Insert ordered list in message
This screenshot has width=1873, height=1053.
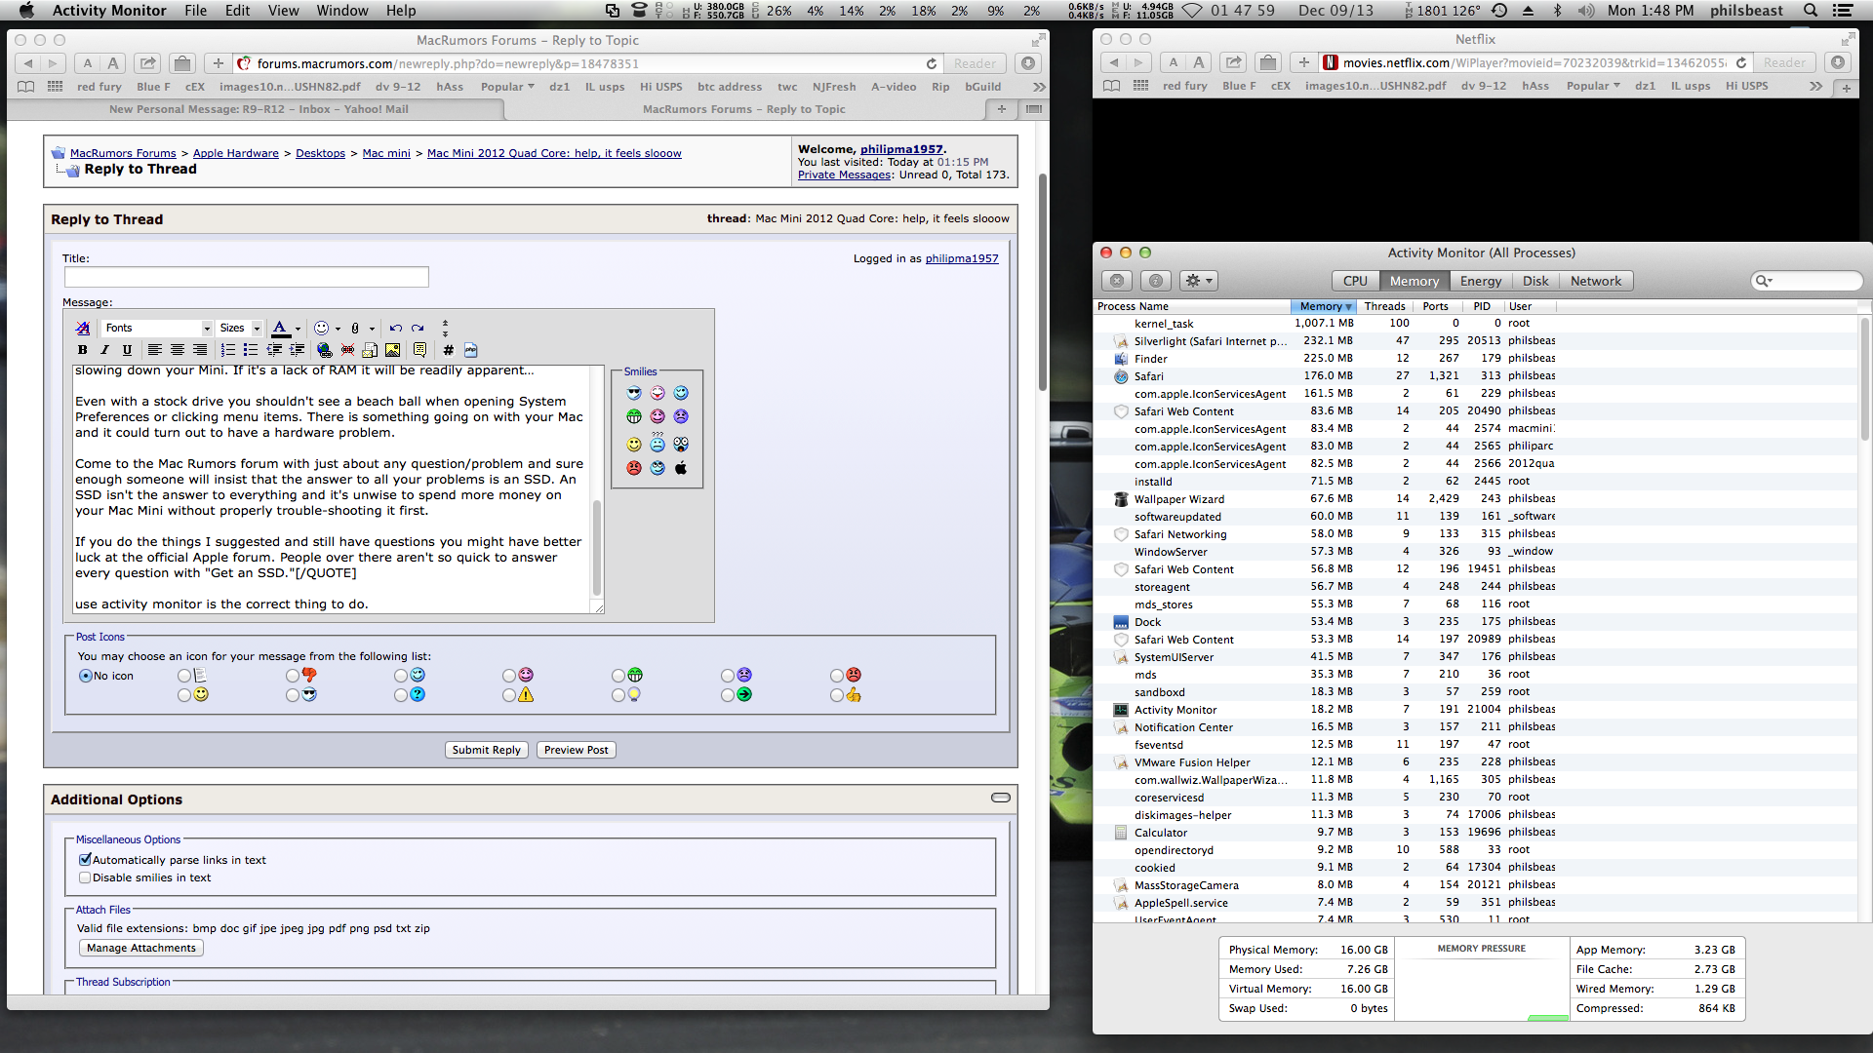tap(227, 350)
